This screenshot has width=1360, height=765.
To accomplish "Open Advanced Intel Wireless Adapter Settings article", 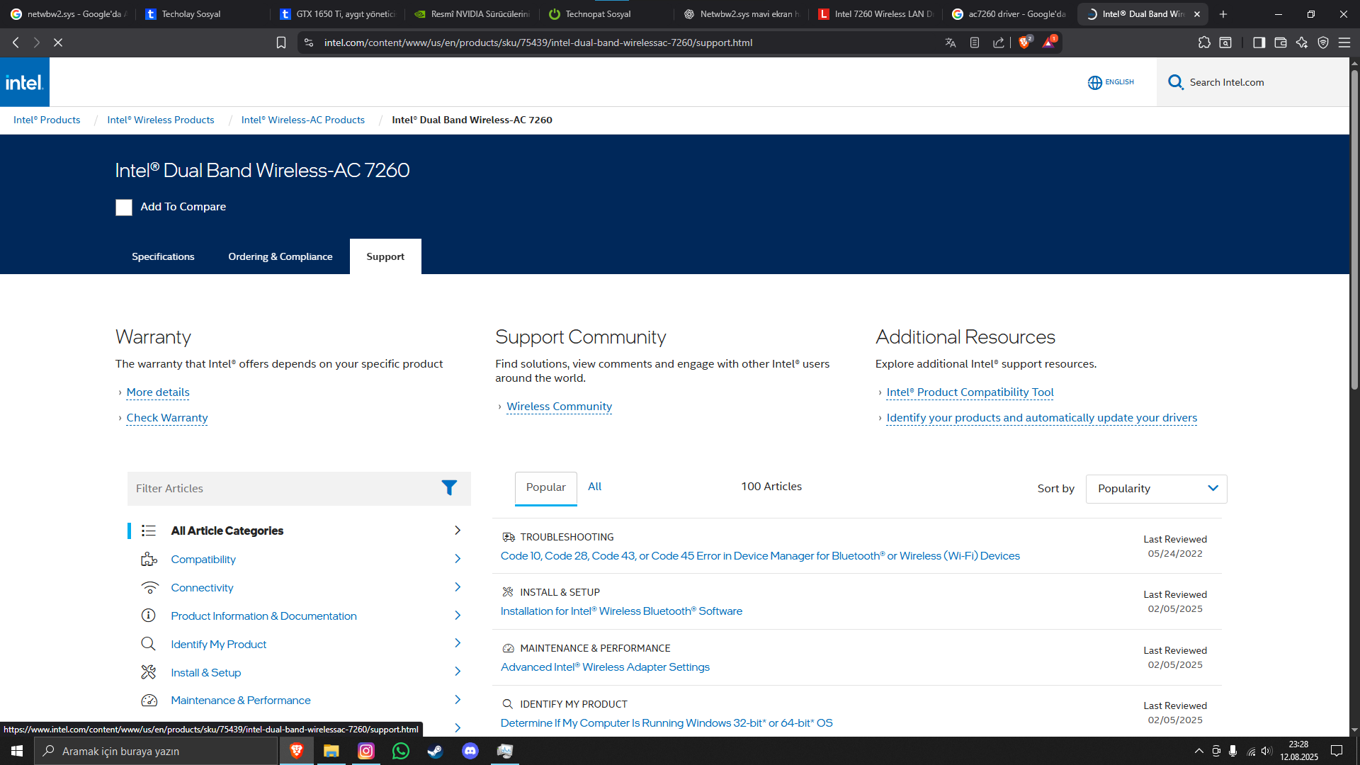I will (605, 667).
